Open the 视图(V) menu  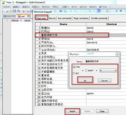coord(36,7)
